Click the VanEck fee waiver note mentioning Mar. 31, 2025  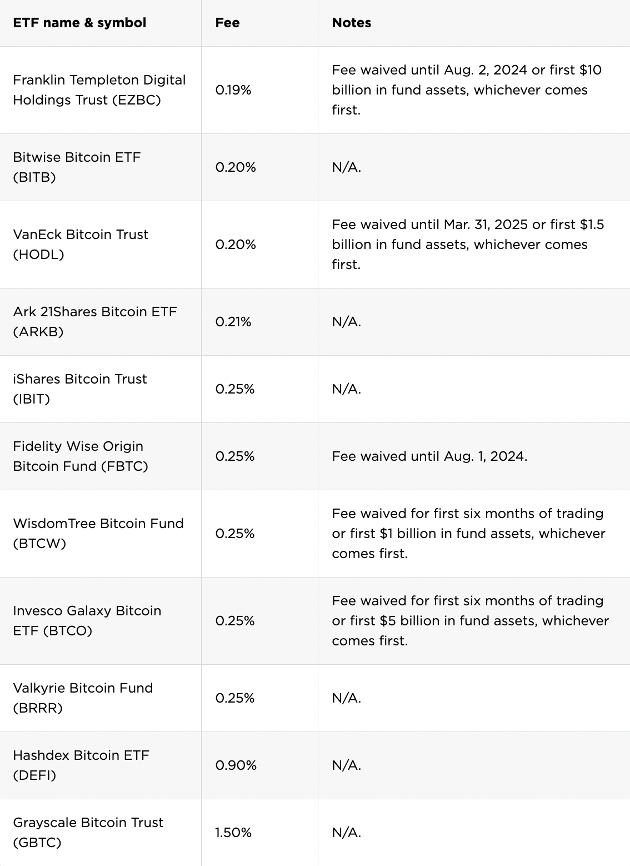pos(468,245)
